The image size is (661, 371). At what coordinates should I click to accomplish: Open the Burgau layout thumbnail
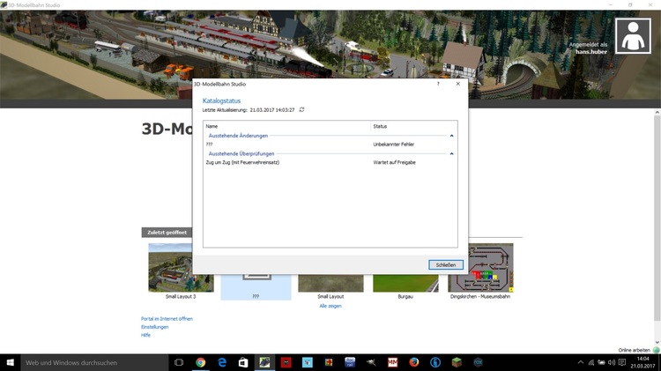405,283
